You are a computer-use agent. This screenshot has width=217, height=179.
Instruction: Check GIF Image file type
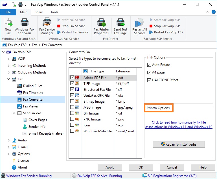click(72, 113)
